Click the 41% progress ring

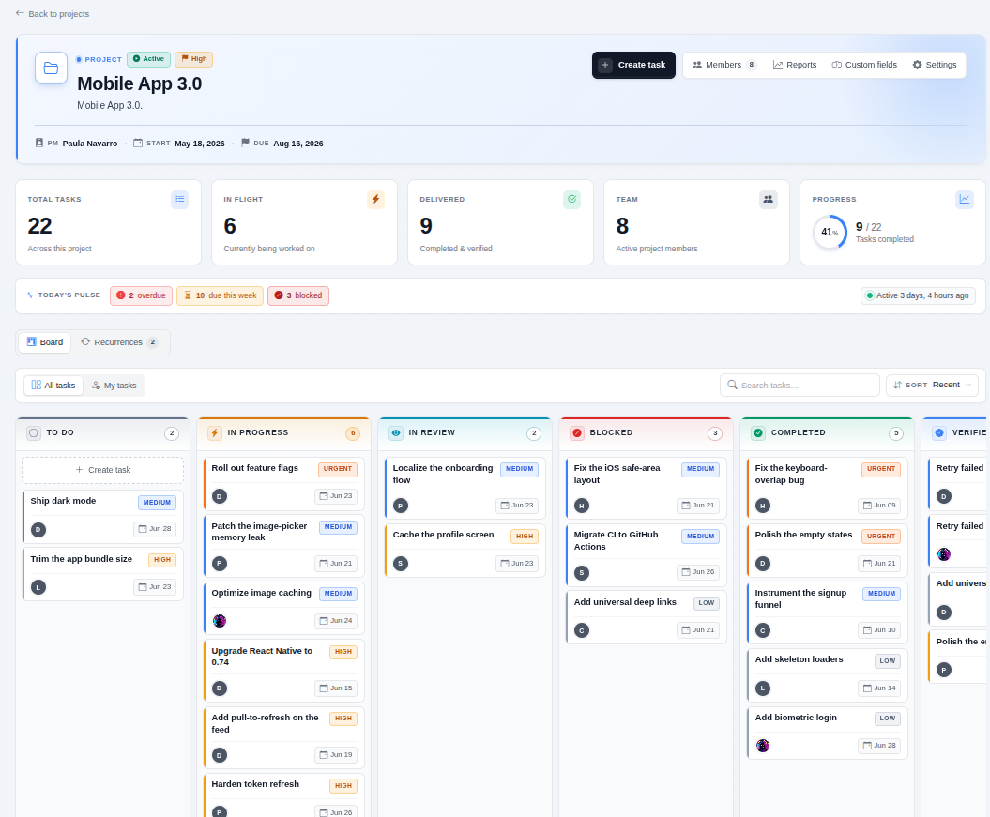[x=830, y=233]
